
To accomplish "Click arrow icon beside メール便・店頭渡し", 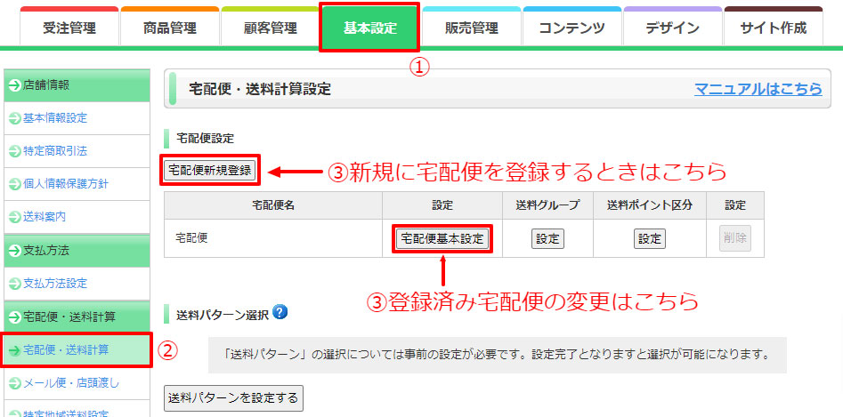I will point(14,383).
